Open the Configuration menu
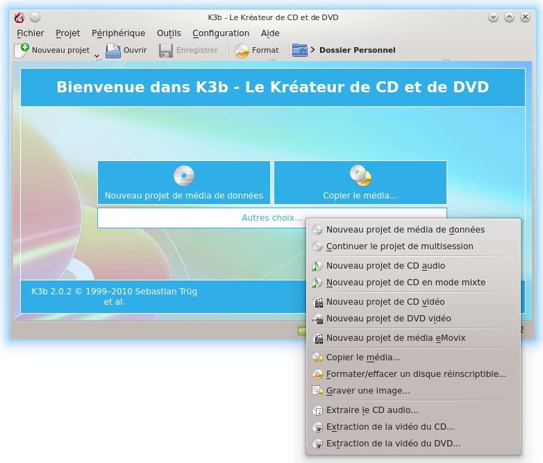Image resolution: width=543 pixels, height=463 pixels. click(x=221, y=33)
